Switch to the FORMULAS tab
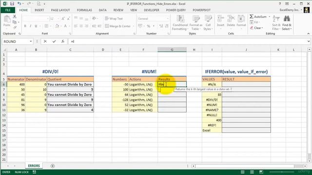Screen dimensions: 312x175 pos(84,10)
